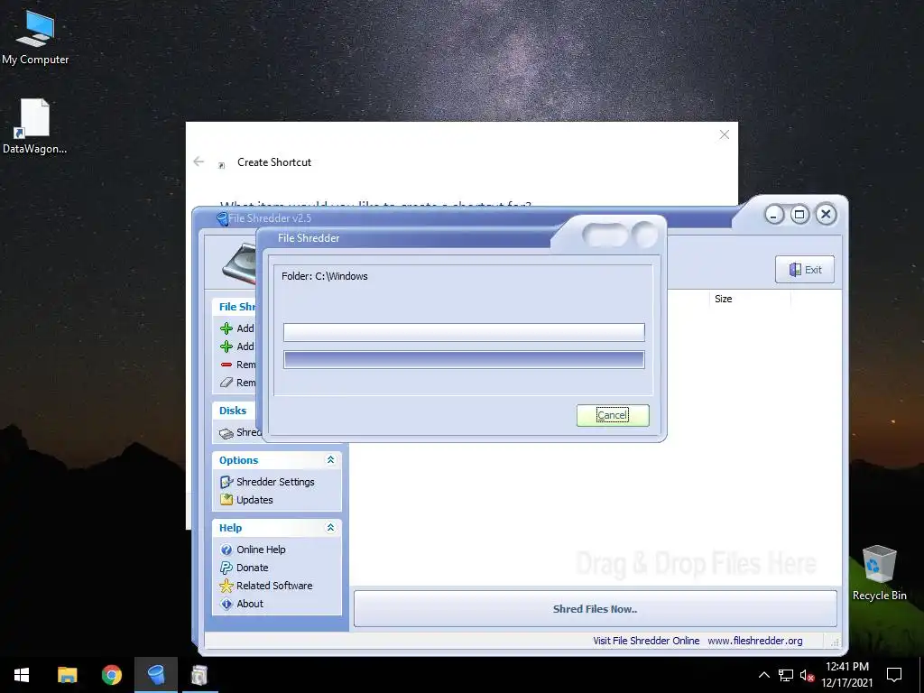Minimize the File Shredder window
924x693 pixels.
(773, 215)
